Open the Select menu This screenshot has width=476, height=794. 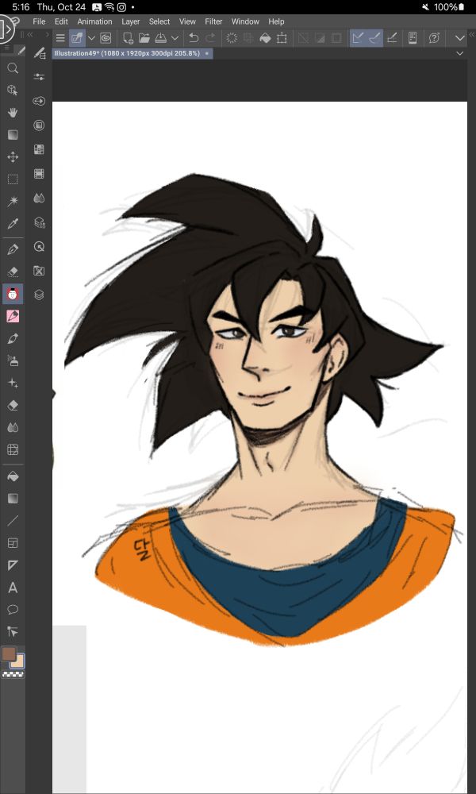pyautogui.click(x=159, y=21)
